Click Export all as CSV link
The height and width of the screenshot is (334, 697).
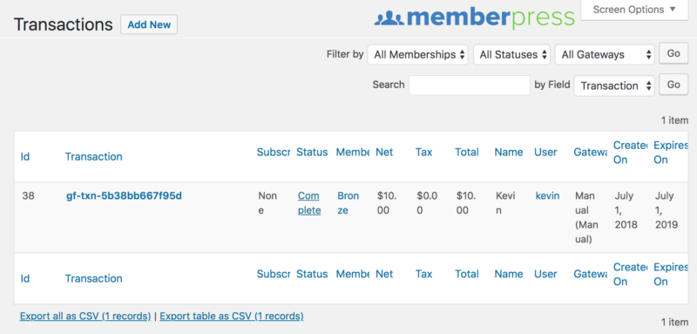click(x=85, y=317)
